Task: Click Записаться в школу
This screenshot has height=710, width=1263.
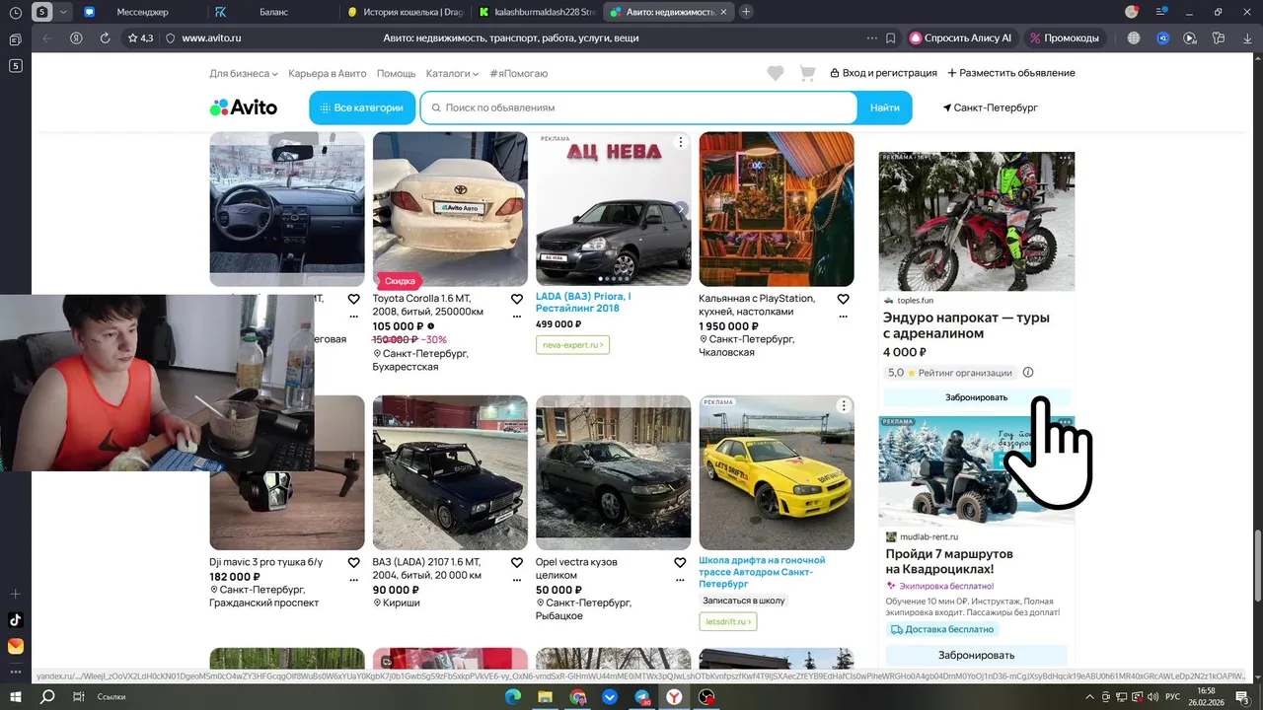Action: [x=744, y=600]
